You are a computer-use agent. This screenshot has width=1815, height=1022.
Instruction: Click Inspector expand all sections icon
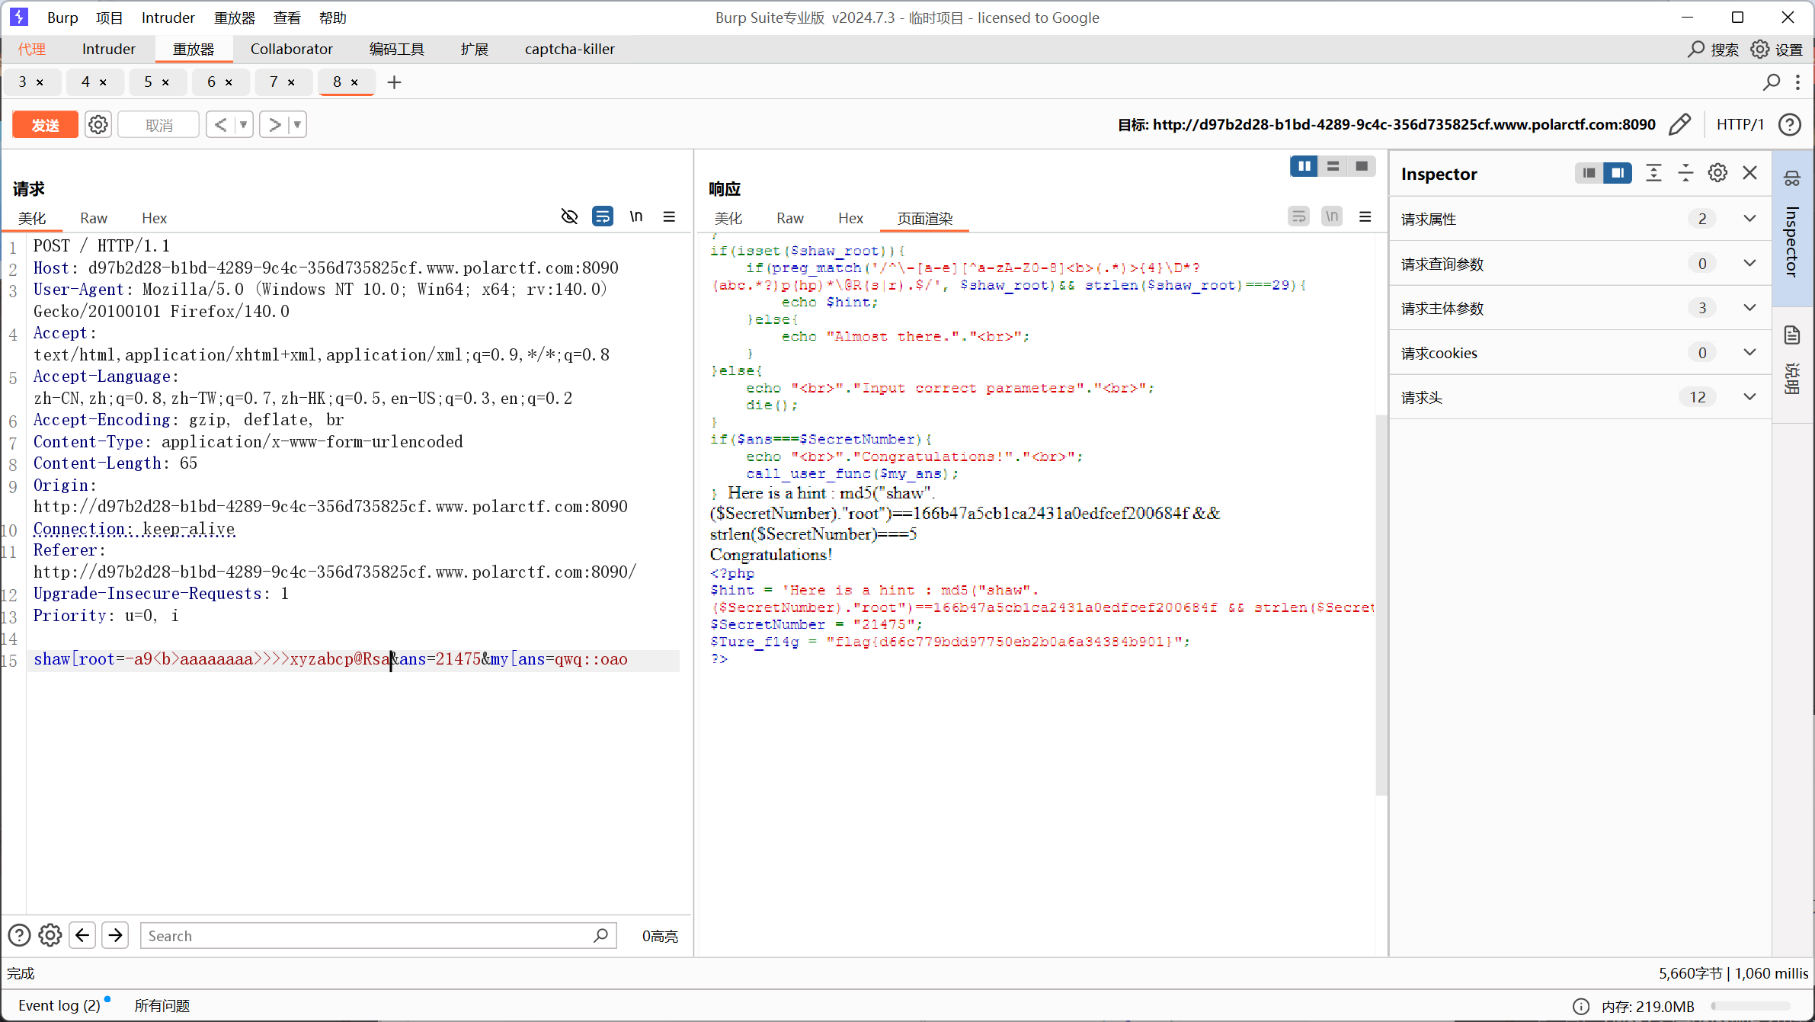1653,173
